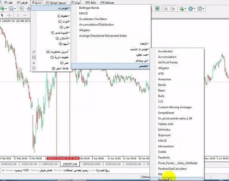This screenshot has width=229, height=181.
Task: Open the الرسوم البيانية (C) Charts menu
Action: pyautogui.click(x=56, y=3)
